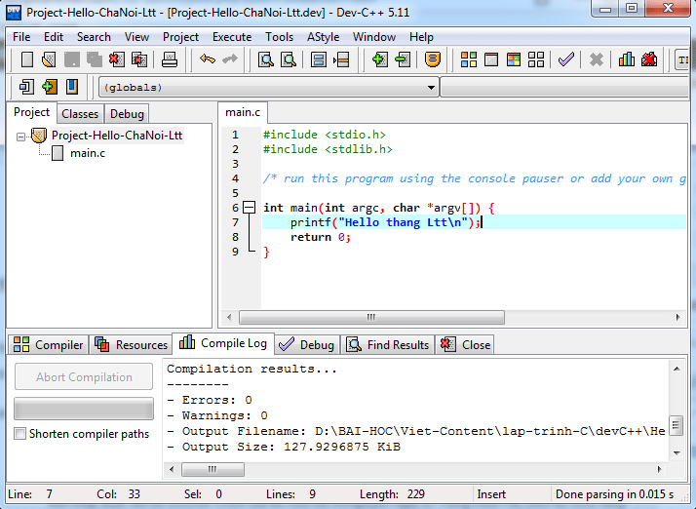Screen dimensions: 696x509
Task: Click the Open project or file icon
Action: point(49,59)
